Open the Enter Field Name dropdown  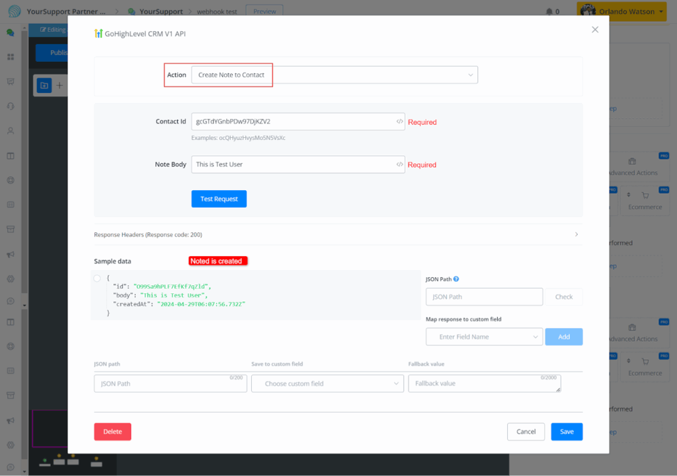coord(484,337)
